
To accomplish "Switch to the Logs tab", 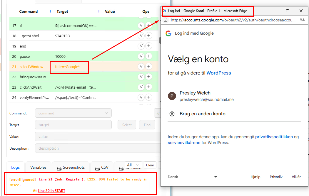I will 15,167.
